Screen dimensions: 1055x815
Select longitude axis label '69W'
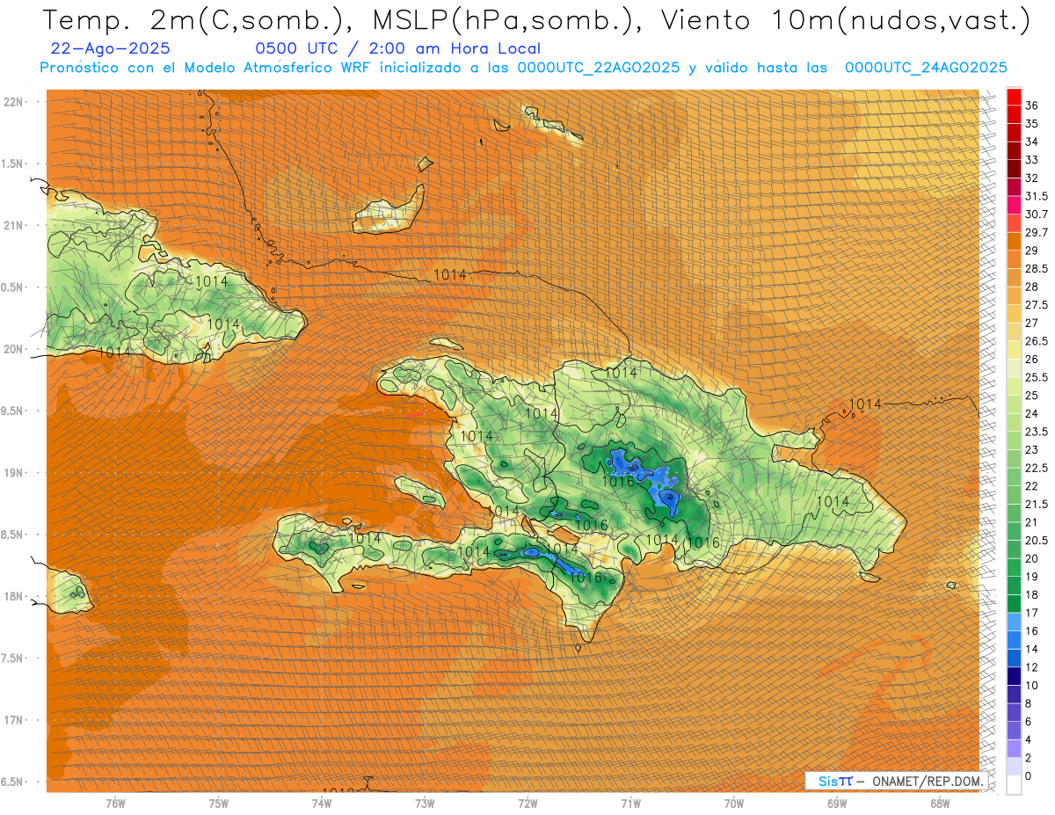[837, 804]
